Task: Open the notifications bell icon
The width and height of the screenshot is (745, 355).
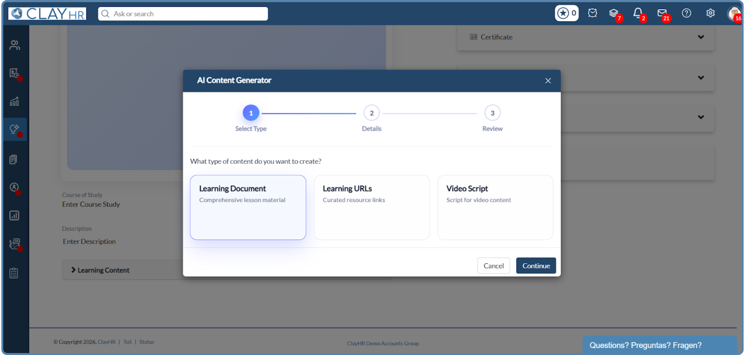Action: tap(638, 13)
